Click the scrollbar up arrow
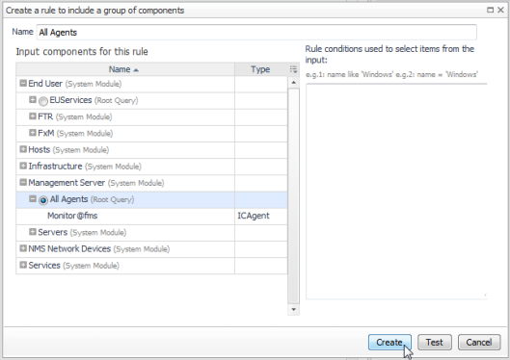Viewport: 510px width, 360px height. [x=293, y=83]
